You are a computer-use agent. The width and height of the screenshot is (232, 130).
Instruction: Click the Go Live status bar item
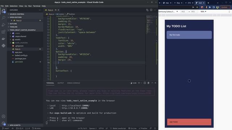tap(132, 129)
